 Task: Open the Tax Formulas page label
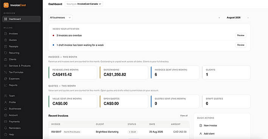(x=16, y=72)
